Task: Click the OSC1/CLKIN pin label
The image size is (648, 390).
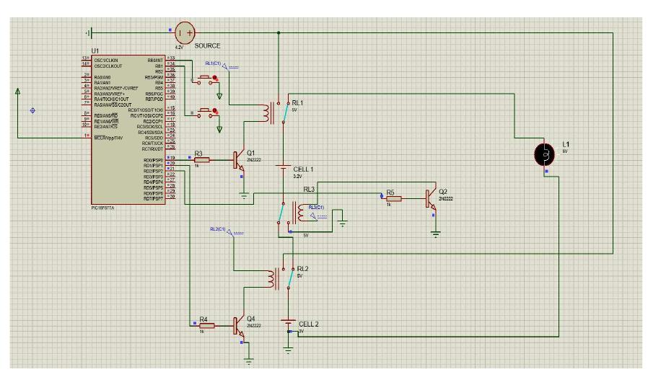Action: (x=106, y=61)
